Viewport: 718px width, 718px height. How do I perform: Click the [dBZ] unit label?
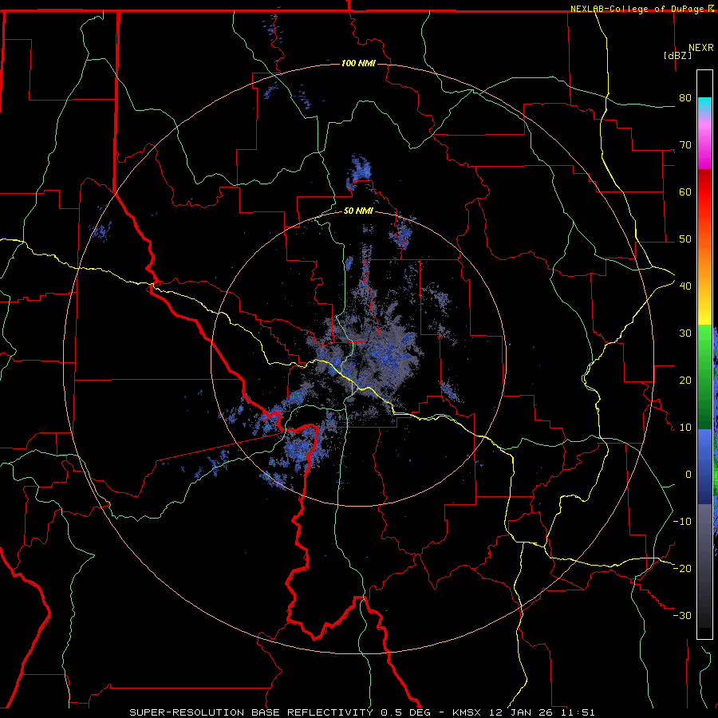coord(677,55)
